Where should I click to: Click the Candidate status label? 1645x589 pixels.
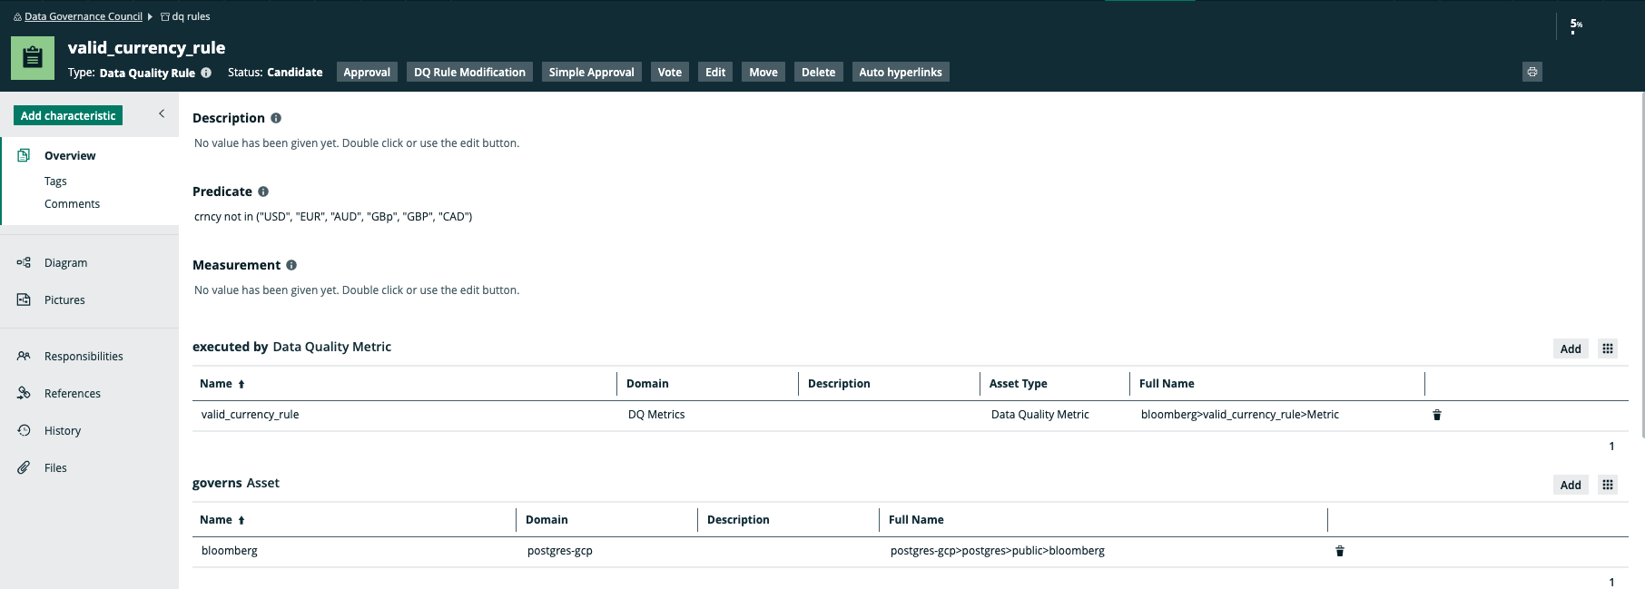pyautogui.click(x=295, y=72)
